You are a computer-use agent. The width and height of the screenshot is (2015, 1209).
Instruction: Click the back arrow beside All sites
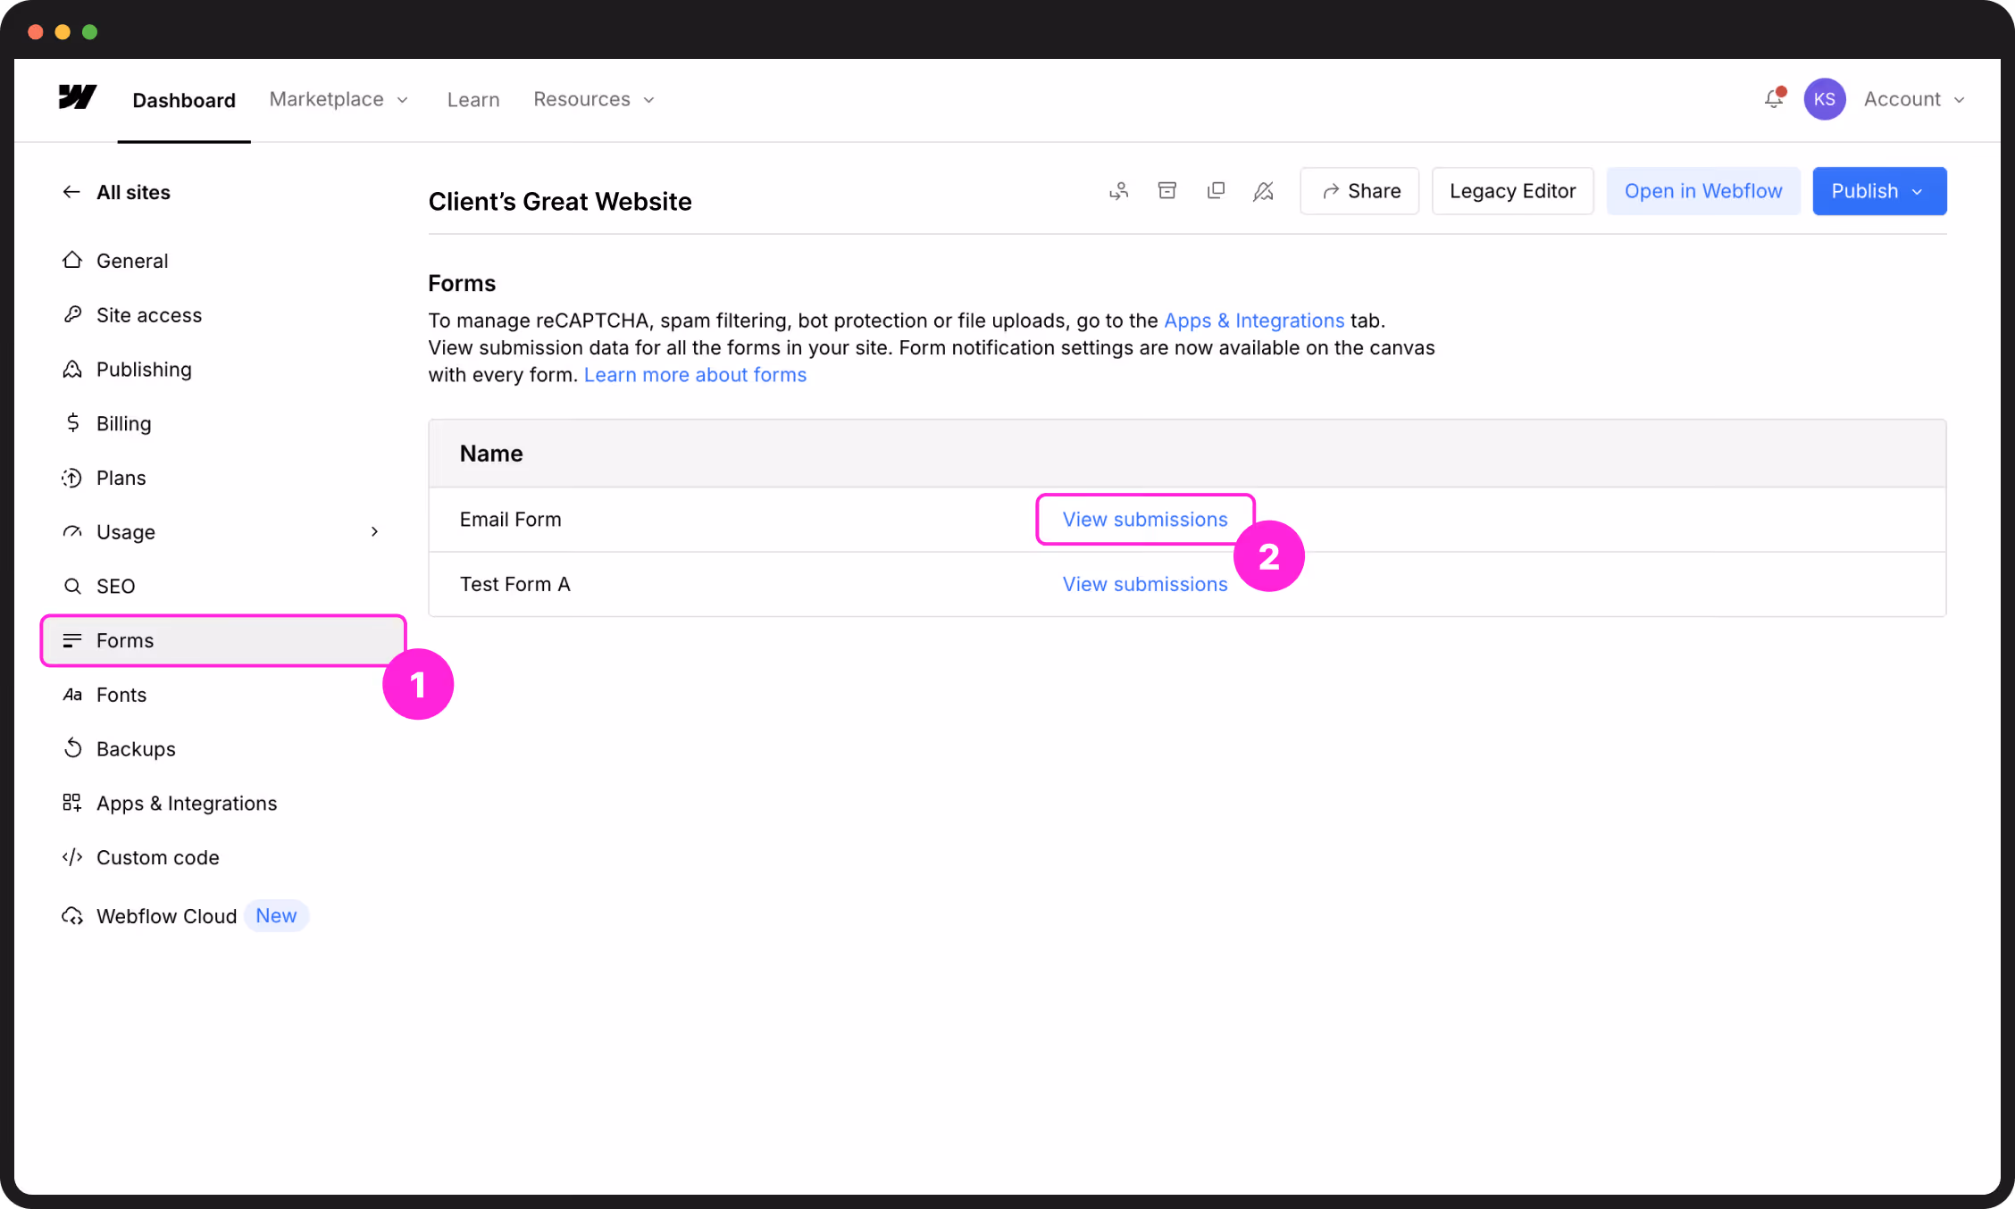(x=71, y=191)
